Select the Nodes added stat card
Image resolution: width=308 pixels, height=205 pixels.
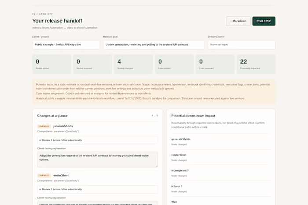pyautogui.click(x=51, y=64)
